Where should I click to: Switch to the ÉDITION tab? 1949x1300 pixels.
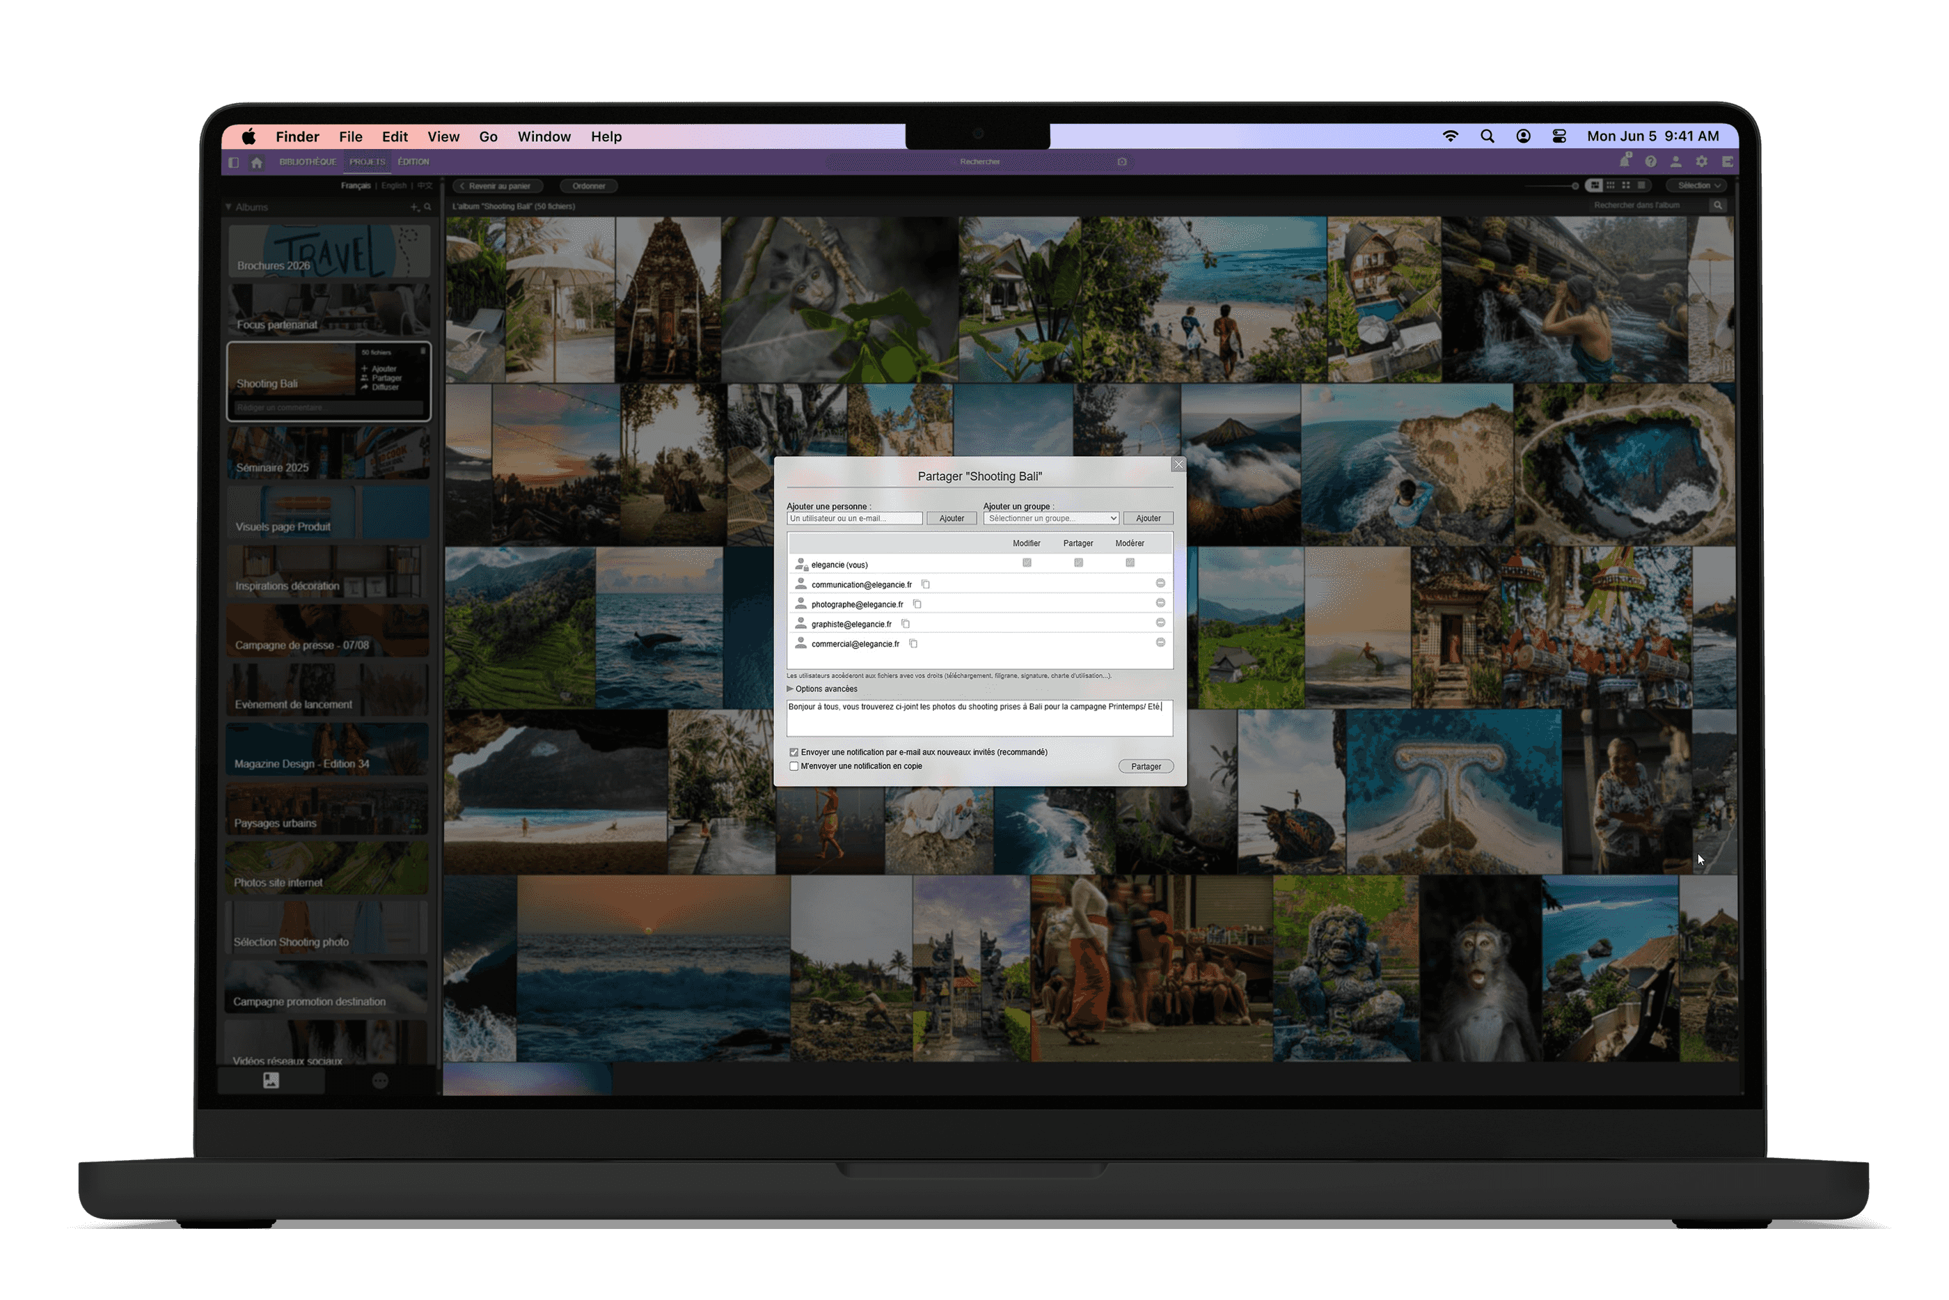tap(413, 162)
